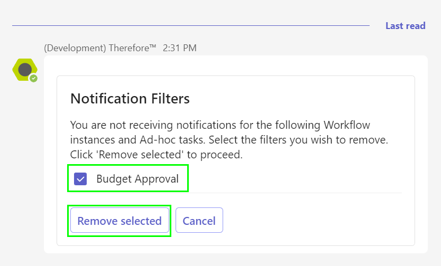Click the description paragraph about Workflow instances
The image size is (441, 266).
coord(229,140)
